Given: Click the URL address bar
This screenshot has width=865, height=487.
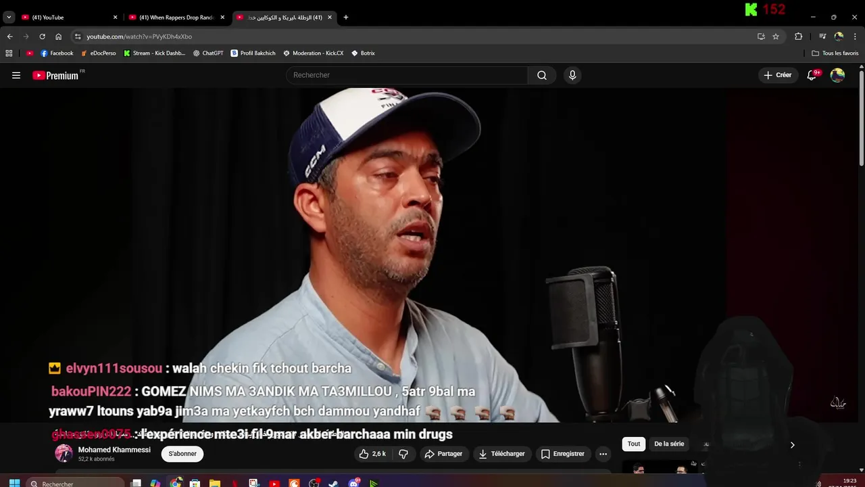Looking at the screenshot, I should pyautogui.click(x=412, y=37).
